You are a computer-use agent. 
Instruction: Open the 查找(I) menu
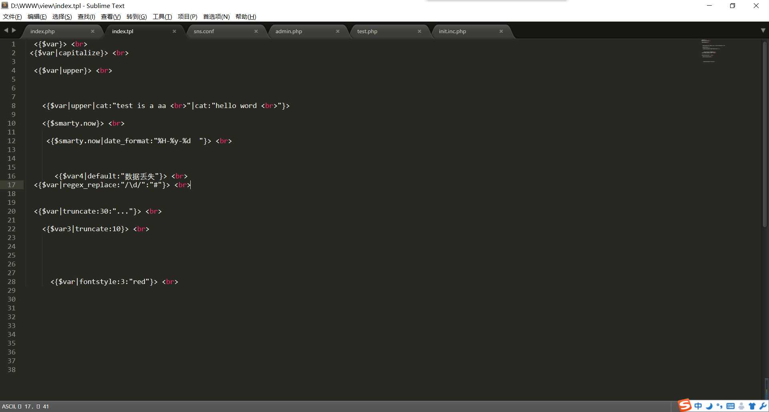87,16
